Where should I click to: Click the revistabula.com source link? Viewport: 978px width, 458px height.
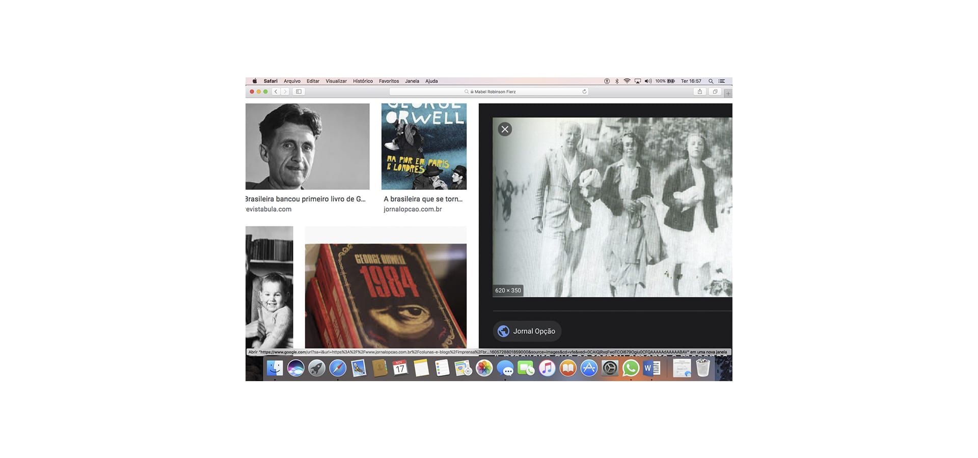pyautogui.click(x=268, y=209)
